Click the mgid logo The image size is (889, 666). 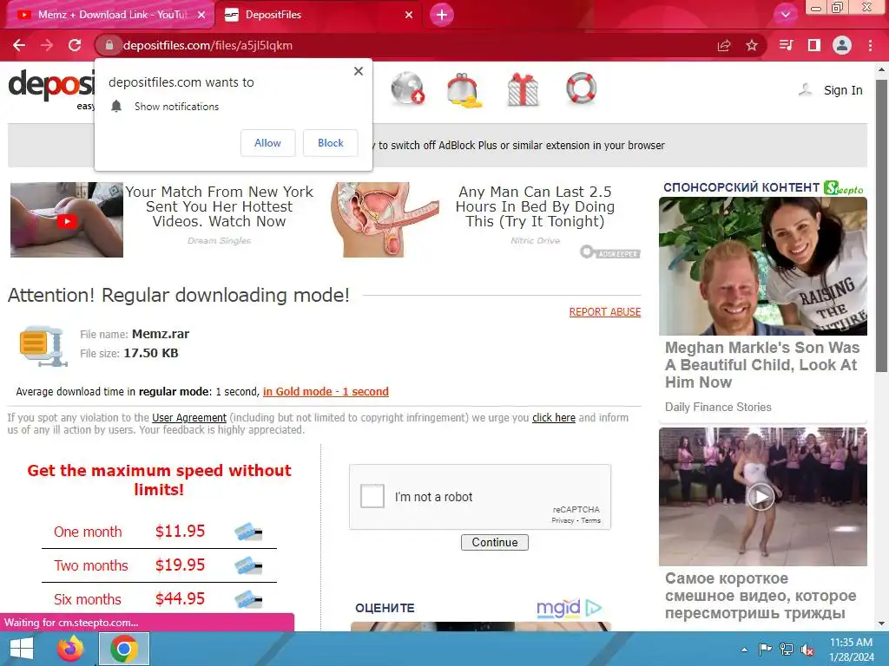(x=558, y=608)
